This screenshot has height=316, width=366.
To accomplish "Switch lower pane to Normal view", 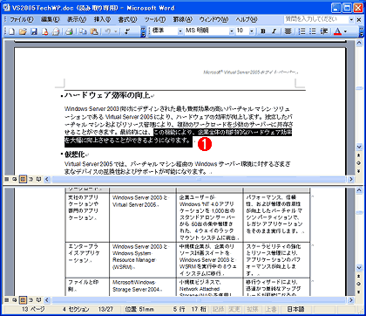I will tap(6, 299).
